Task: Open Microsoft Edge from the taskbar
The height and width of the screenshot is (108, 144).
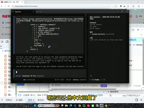Action: [71, 106]
